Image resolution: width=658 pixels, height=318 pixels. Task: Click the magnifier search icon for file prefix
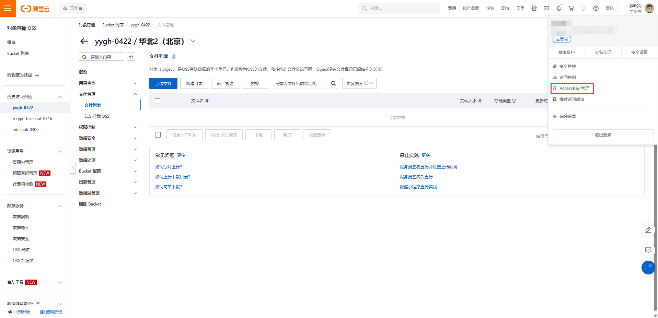333,83
